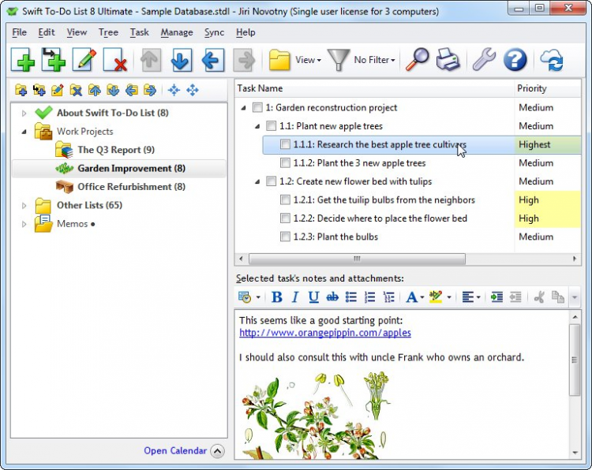Insert a numbered list in notes

(x=370, y=297)
